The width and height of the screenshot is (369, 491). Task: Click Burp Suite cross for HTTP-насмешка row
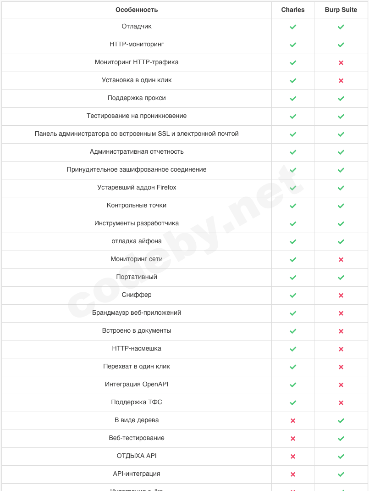click(341, 349)
